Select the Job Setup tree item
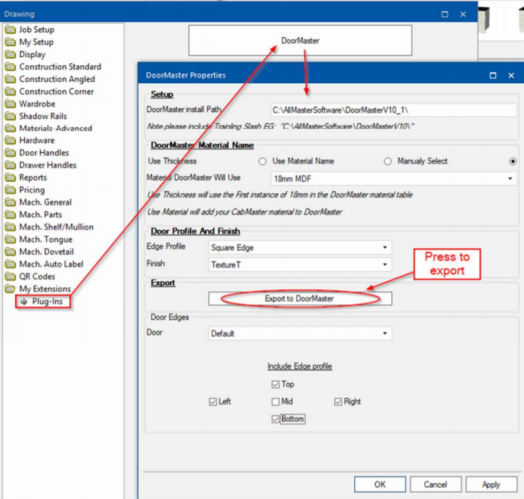The width and height of the screenshot is (524, 499). [x=36, y=30]
